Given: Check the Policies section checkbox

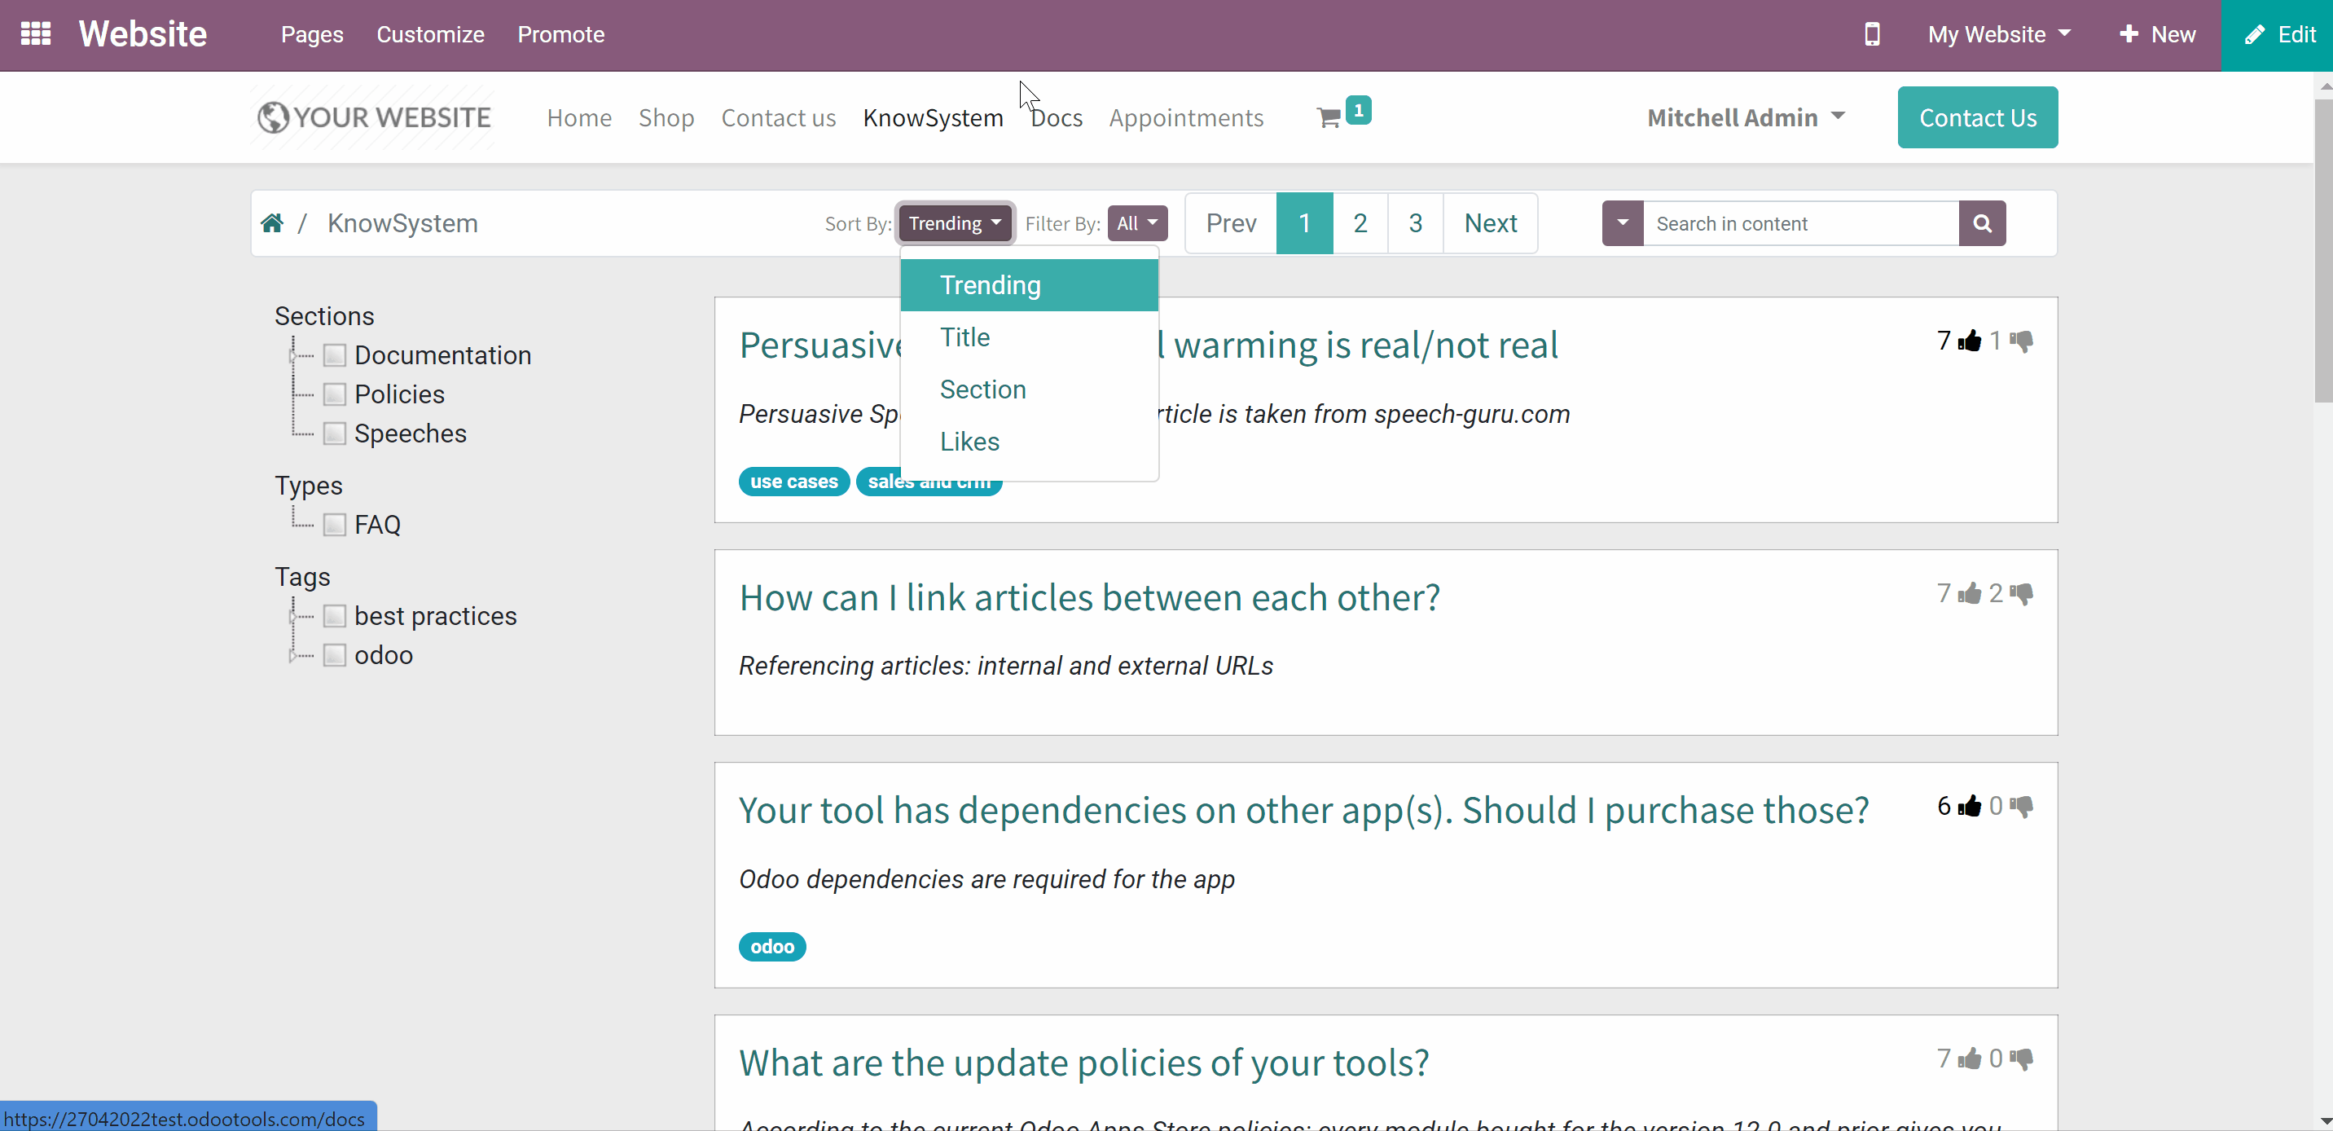Looking at the screenshot, I should point(334,394).
